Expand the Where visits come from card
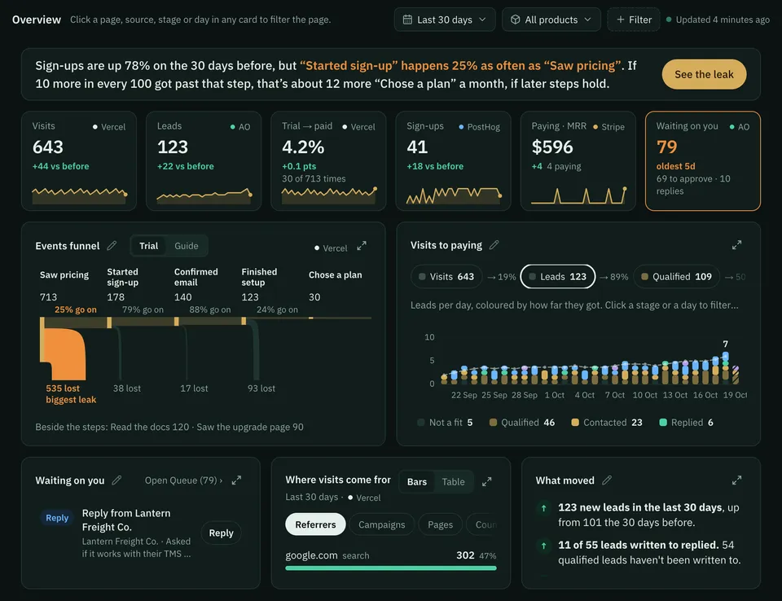This screenshot has height=601, width=782. click(x=487, y=481)
